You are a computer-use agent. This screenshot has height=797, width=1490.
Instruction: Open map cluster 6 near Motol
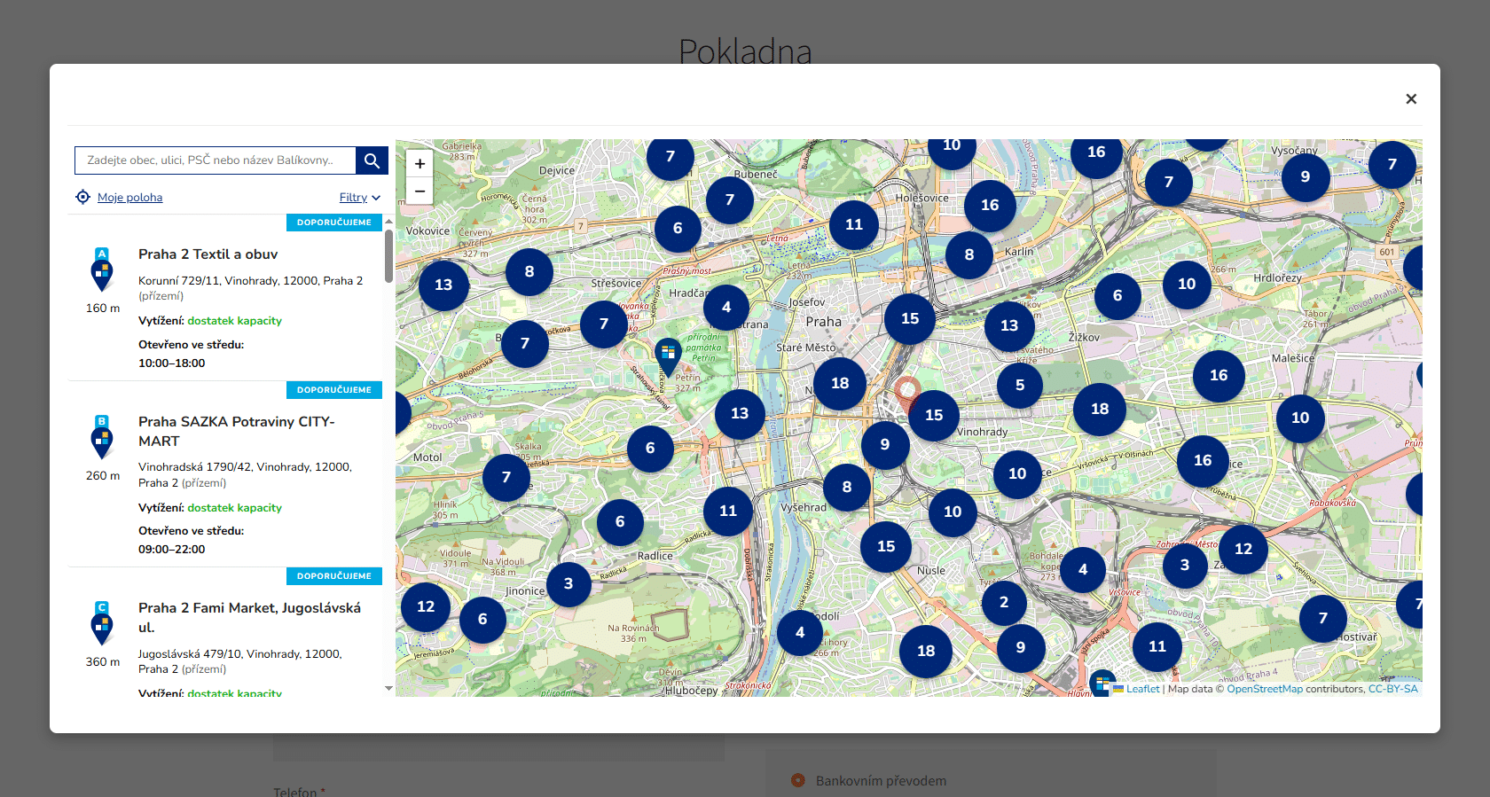click(650, 448)
